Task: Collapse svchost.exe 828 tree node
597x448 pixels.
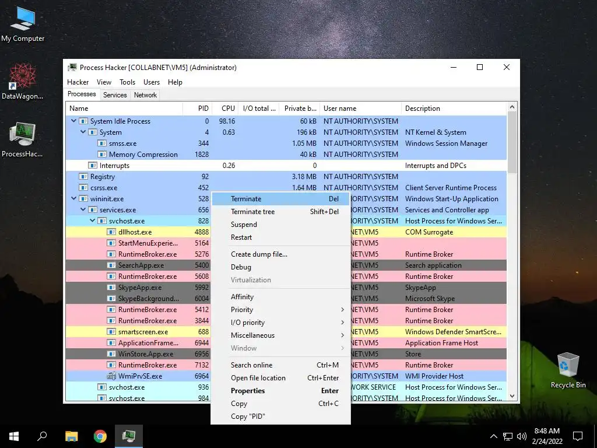Action: (93, 220)
